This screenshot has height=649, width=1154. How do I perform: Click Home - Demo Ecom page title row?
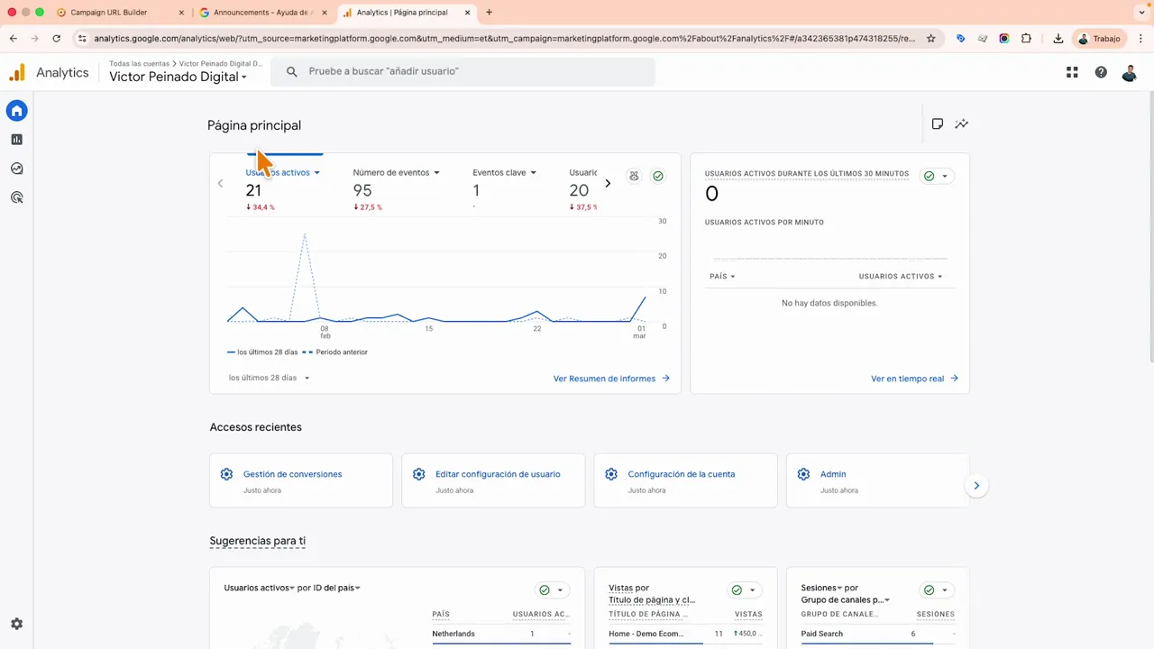(685, 634)
